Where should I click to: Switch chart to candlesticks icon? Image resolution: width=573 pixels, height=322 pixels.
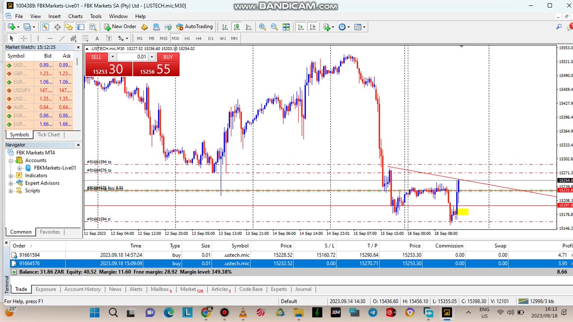[237, 27]
